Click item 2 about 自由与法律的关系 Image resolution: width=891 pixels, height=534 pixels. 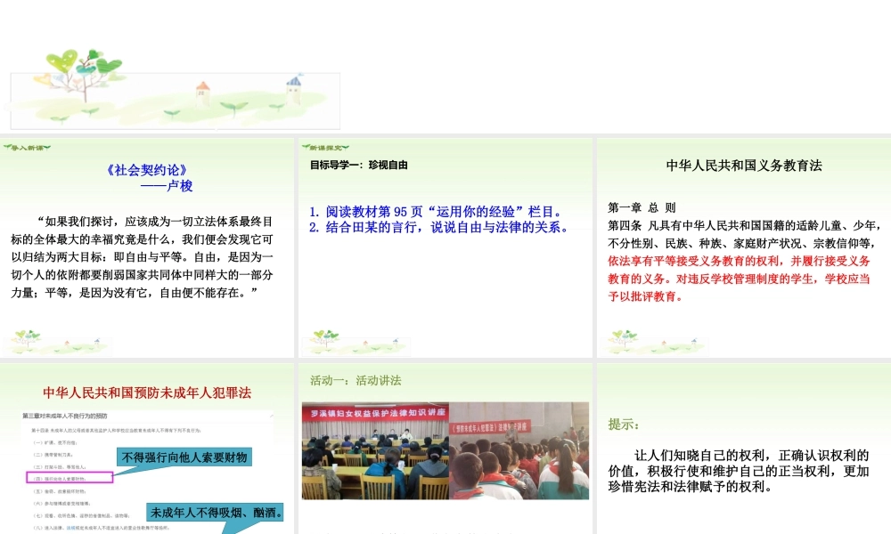tap(438, 227)
